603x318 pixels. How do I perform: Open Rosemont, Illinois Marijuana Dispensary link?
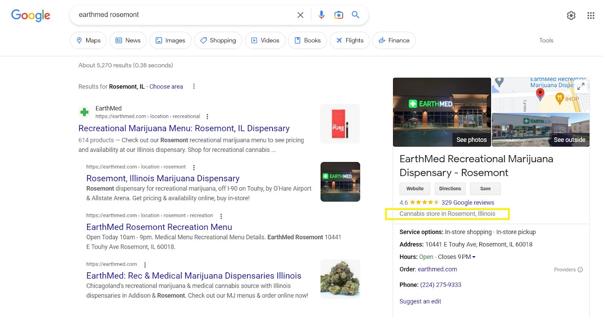pos(163,178)
